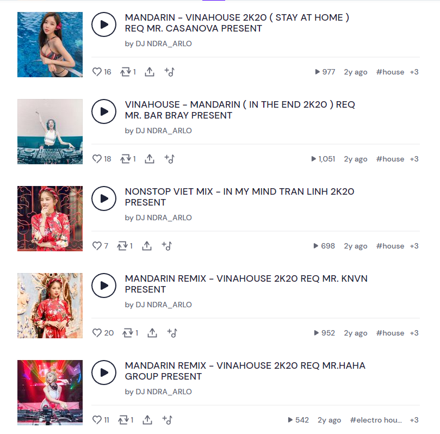Screen dimensions: 440x434
Task: Like the MR.HAHA GROUP track
Action: point(97,420)
